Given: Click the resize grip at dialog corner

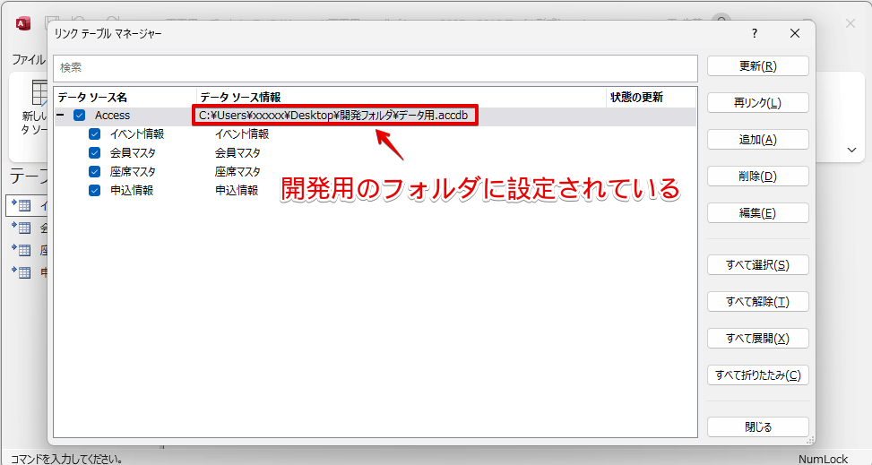Looking at the screenshot, I should coord(810,440).
